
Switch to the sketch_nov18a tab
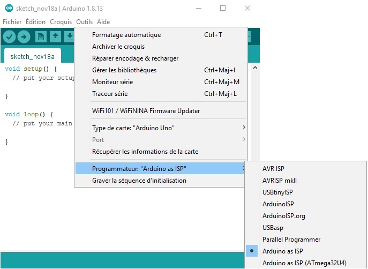click(x=32, y=56)
